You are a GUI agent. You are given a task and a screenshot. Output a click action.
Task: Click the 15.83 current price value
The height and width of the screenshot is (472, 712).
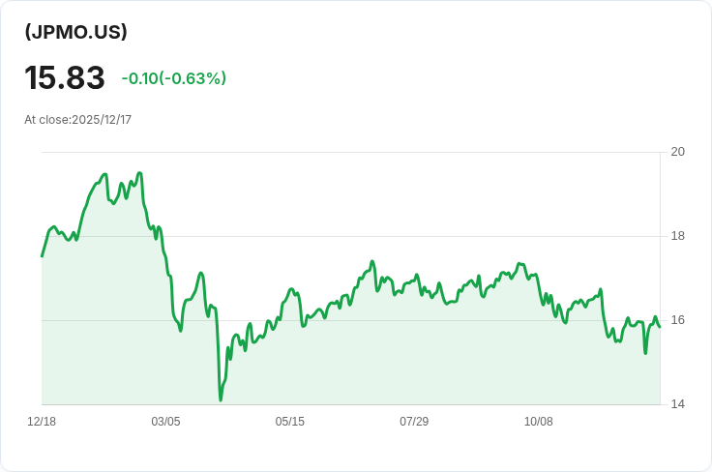click(65, 77)
